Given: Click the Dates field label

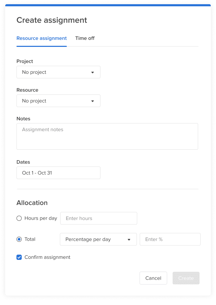Looking at the screenshot, I should (x=23, y=162).
